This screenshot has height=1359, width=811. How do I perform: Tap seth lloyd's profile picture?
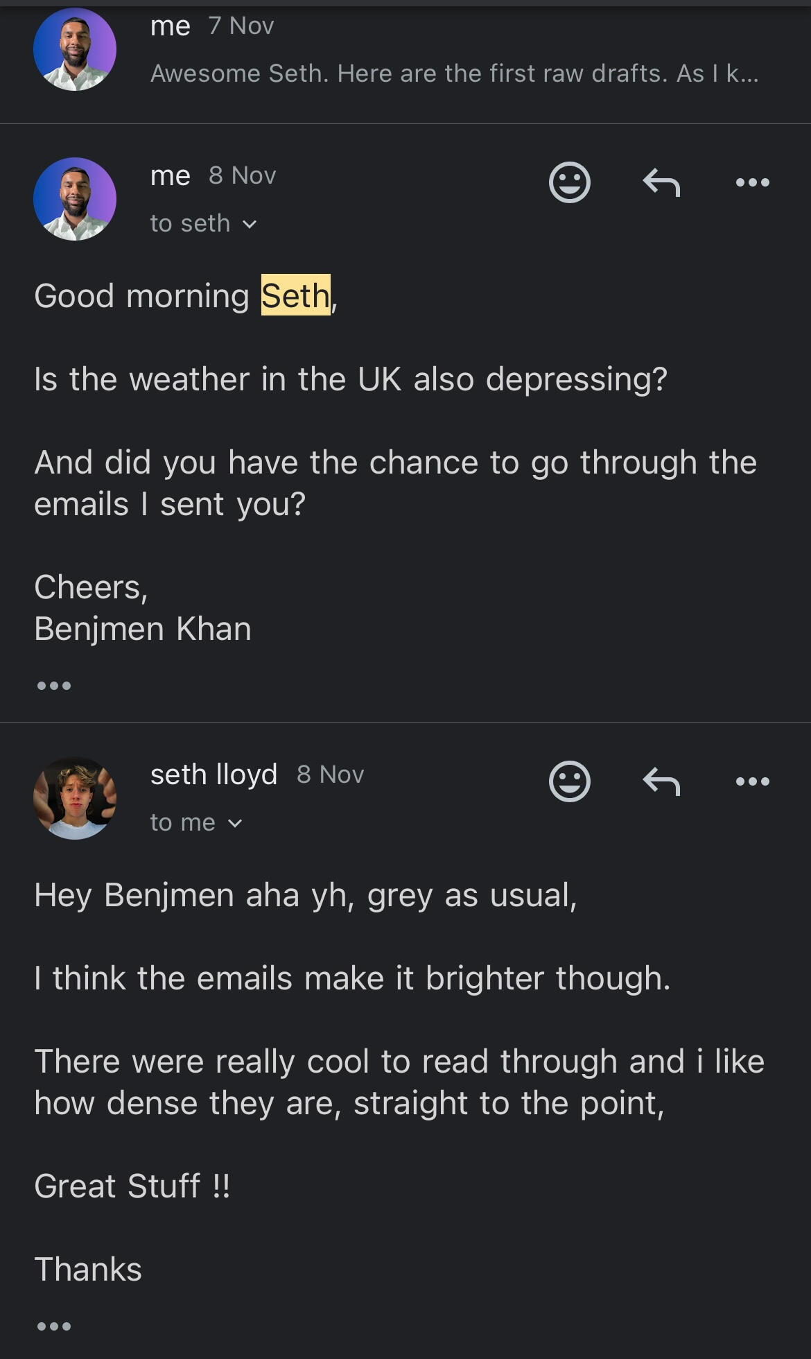tap(75, 798)
